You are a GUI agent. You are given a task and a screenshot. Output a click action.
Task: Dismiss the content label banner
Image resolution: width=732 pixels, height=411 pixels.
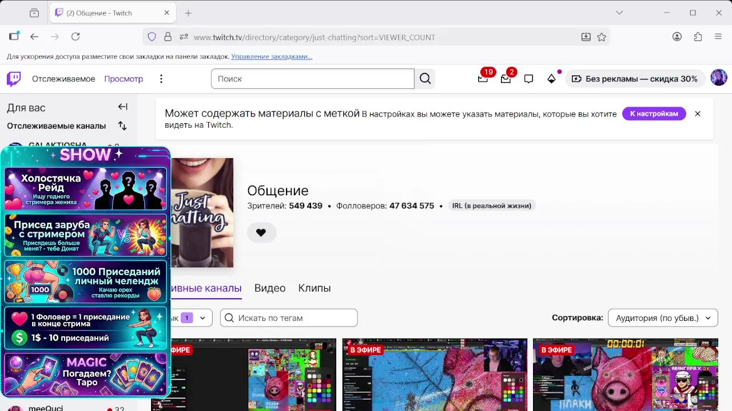pos(698,114)
